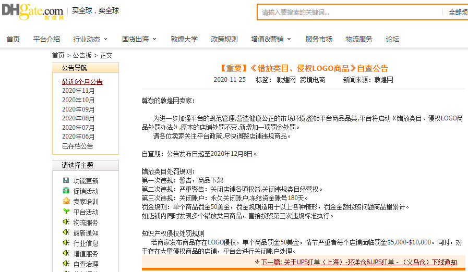468x272 pixels.
Task: Open 政策规则 in the nav bar
Action: click(x=224, y=39)
